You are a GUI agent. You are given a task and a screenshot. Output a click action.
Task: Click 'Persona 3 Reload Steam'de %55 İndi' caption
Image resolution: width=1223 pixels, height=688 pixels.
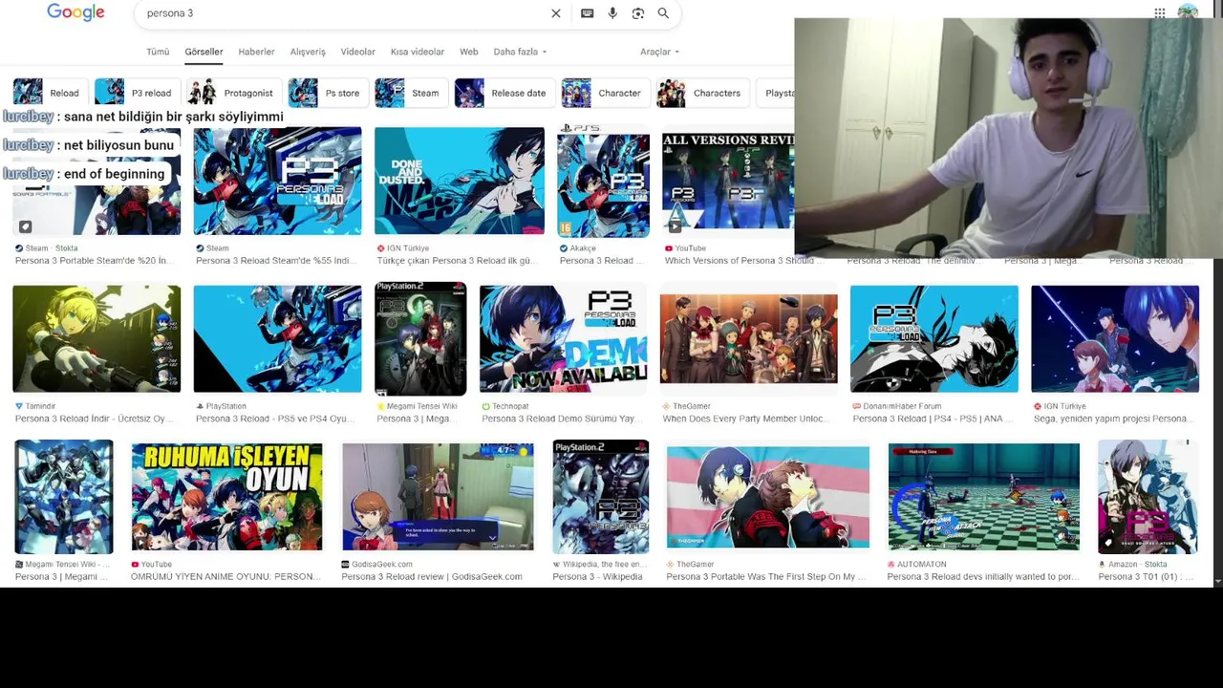(x=274, y=261)
